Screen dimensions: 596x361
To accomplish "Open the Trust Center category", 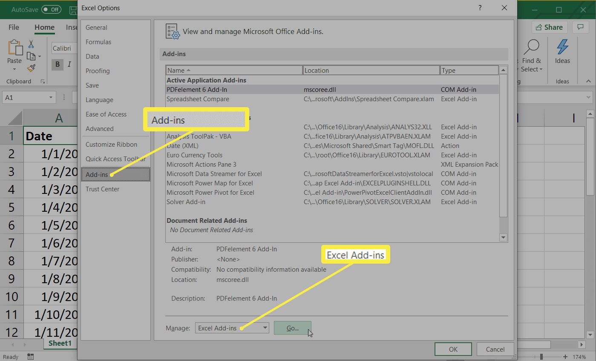I will click(115, 189).
